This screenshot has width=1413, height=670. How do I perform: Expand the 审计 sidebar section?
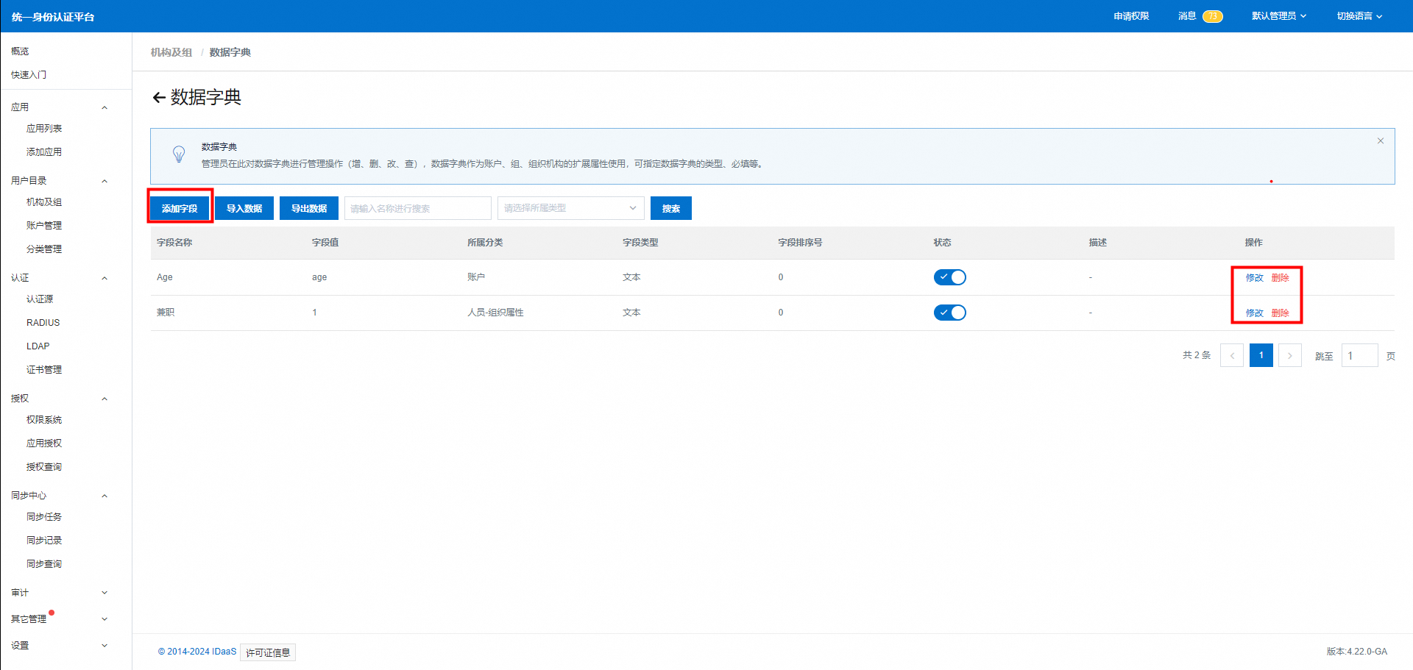pyautogui.click(x=104, y=593)
